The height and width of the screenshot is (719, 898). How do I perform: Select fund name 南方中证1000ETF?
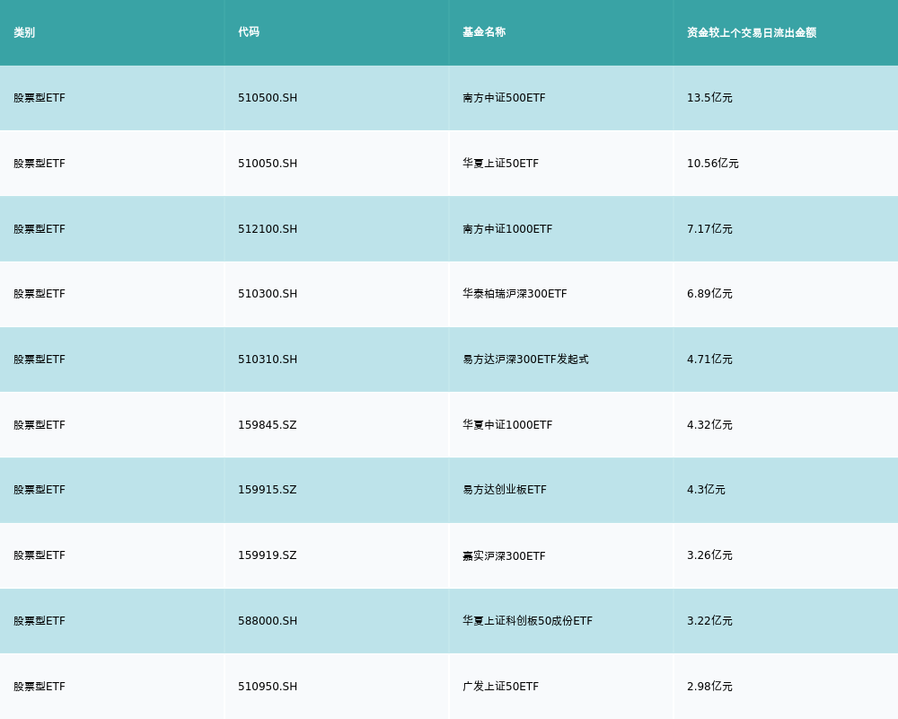pyautogui.click(x=507, y=229)
